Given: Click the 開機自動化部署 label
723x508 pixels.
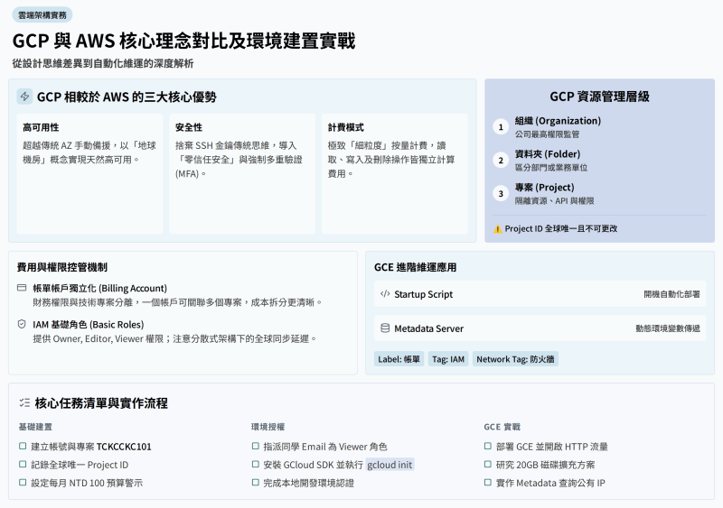Looking at the screenshot, I should click(x=671, y=294).
